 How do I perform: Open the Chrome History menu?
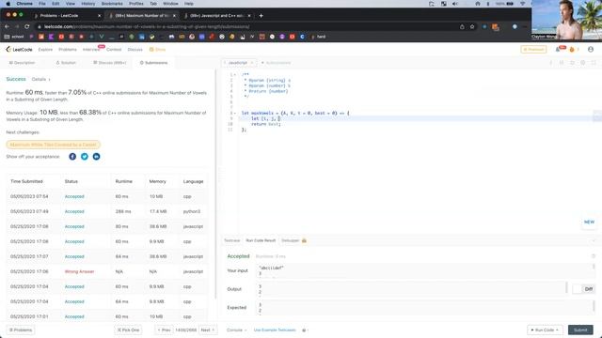pyautogui.click(x=87, y=4)
